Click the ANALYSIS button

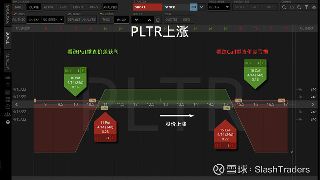click(110, 7)
